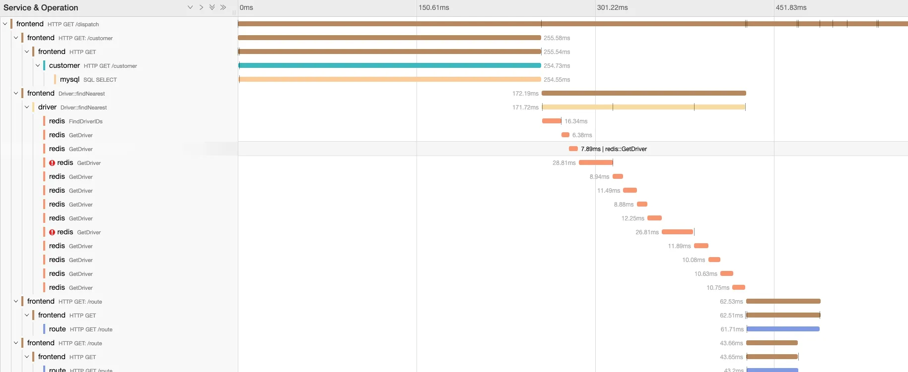This screenshot has height=372, width=908.
Task: Click the teal customer span bar of 254.73ms
Action: [390, 65]
